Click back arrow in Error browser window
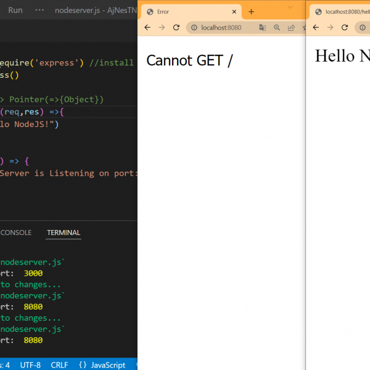 pos(147,28)
